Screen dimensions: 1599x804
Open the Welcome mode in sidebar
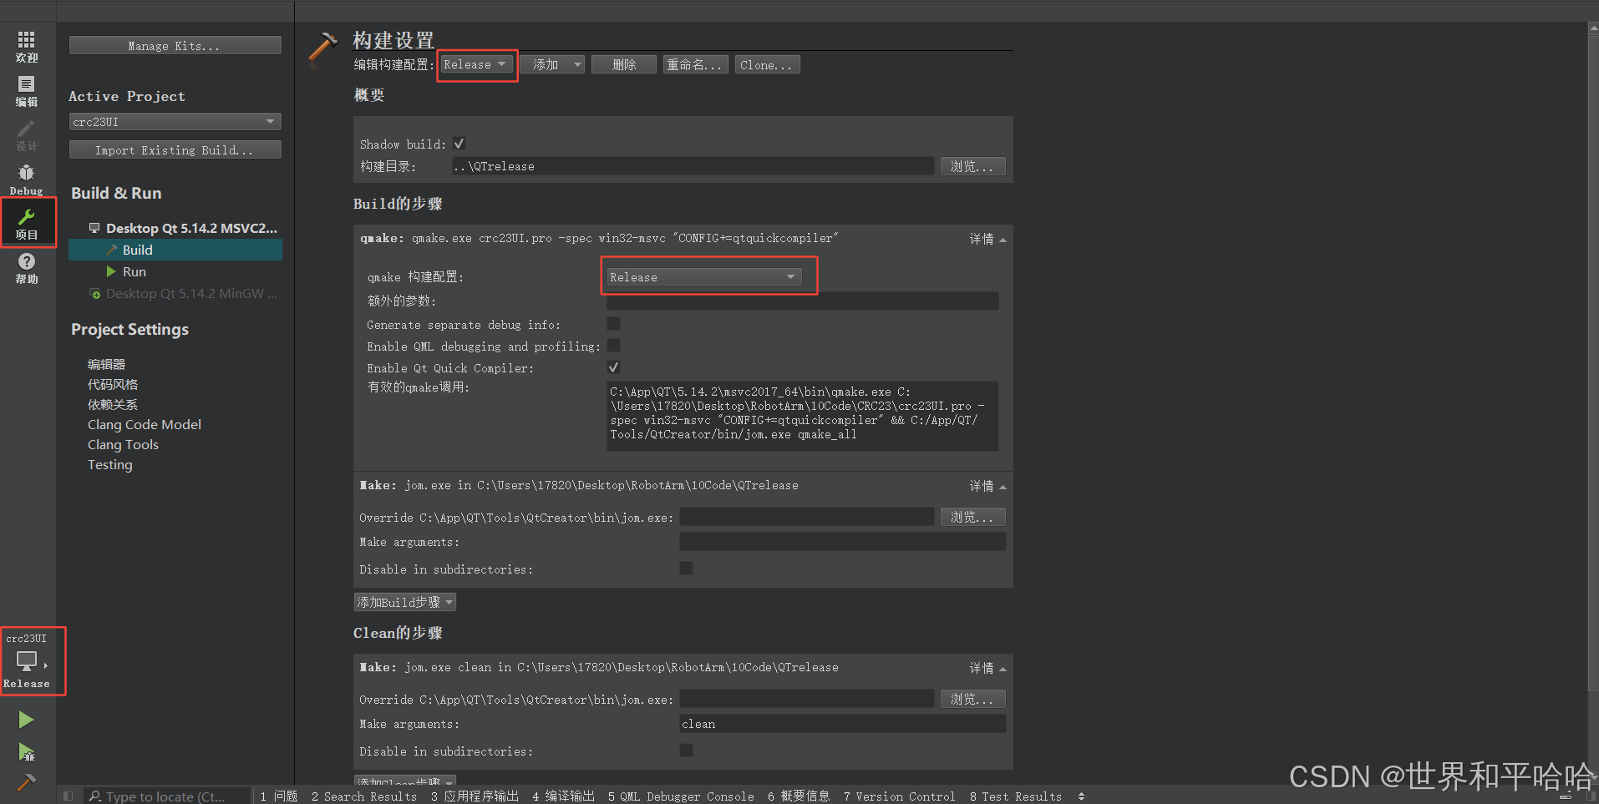click(26, 46)
